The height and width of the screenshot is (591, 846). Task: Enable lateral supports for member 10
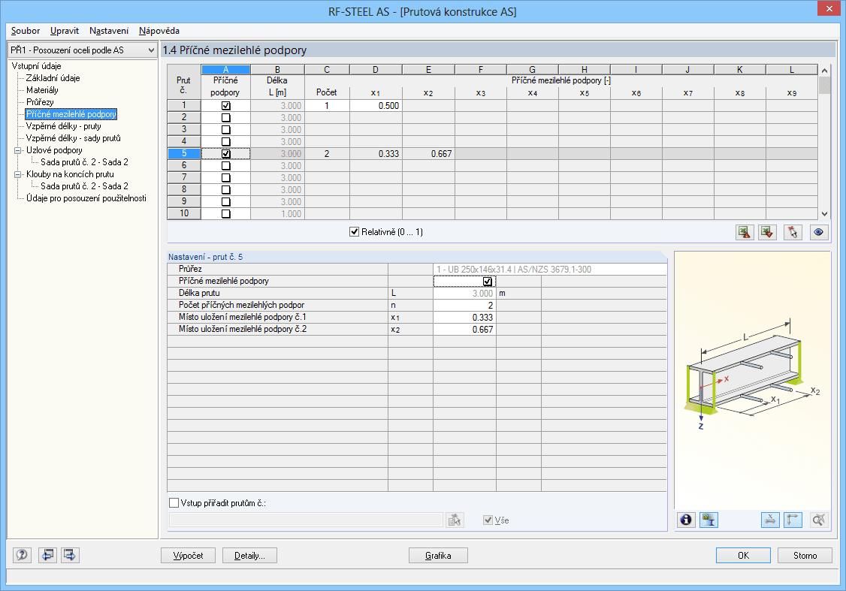(226, 213)
